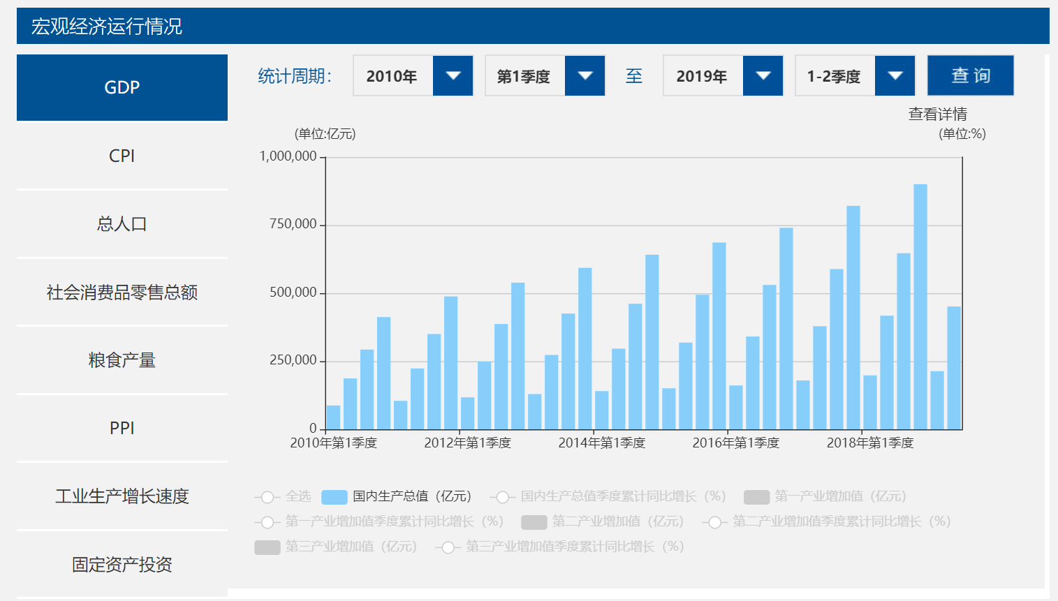Toggle the 第二产业增加值季度累计同比增长 line marker
The width and height of the screenshot is (1058, 601).
coord(714,522)
